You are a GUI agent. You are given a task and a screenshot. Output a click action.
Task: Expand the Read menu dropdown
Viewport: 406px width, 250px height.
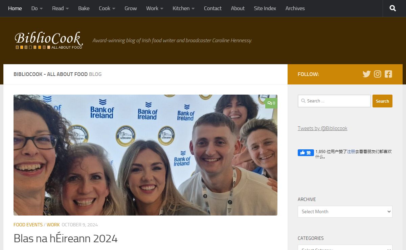coord(60,8)
